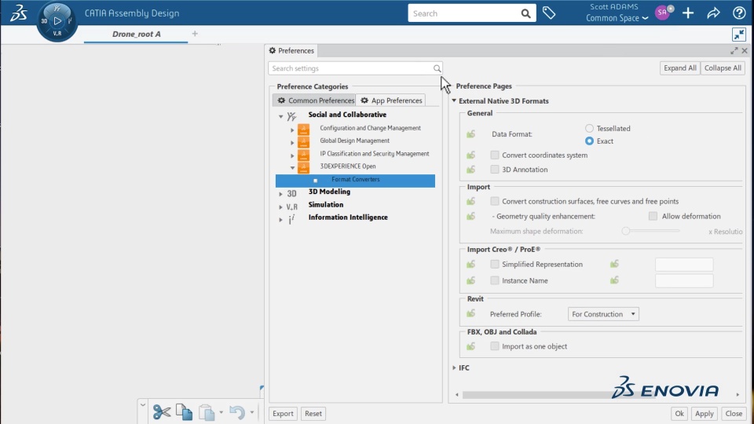
Task: Click the Cut scissors icon
Action: (x=162, y=412)
